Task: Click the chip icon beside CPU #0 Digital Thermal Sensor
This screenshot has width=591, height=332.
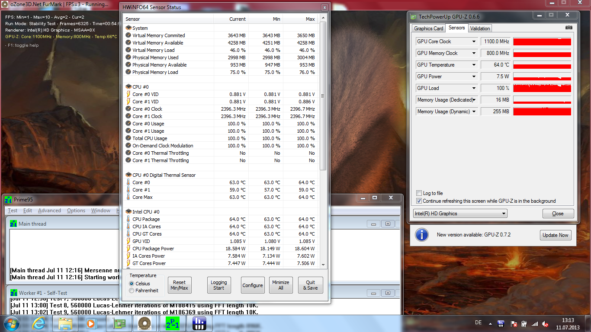Action: coord(128,175)
